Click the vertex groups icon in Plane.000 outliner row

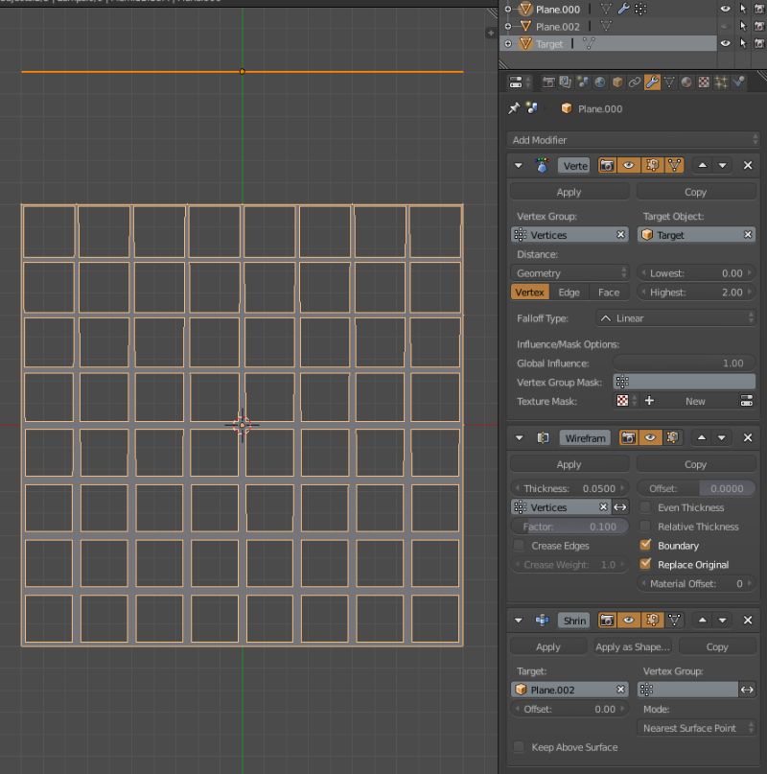tap(640, 9)
